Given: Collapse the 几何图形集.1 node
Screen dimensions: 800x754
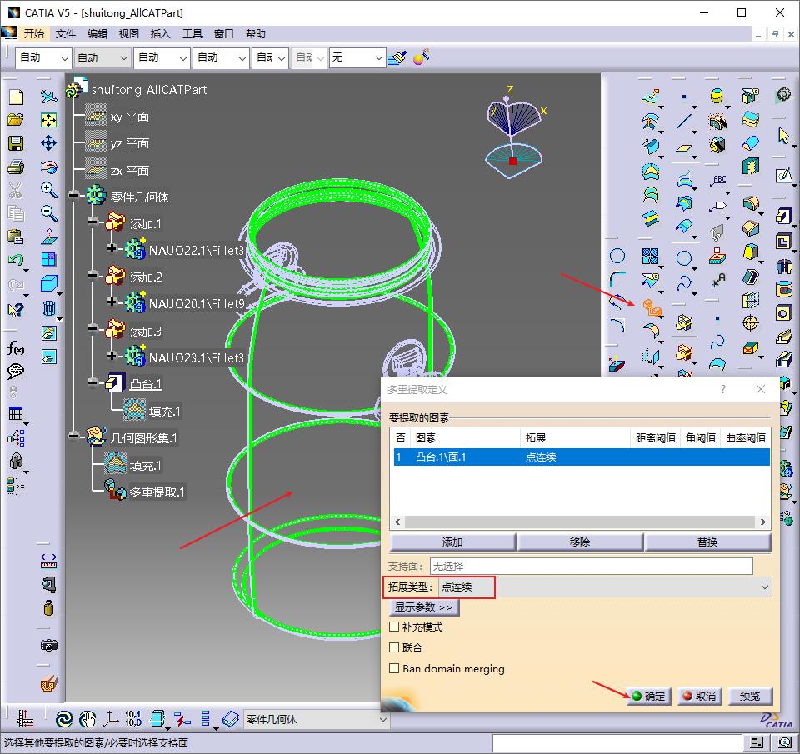Looking at the screenshot, I should pos(74,436).
